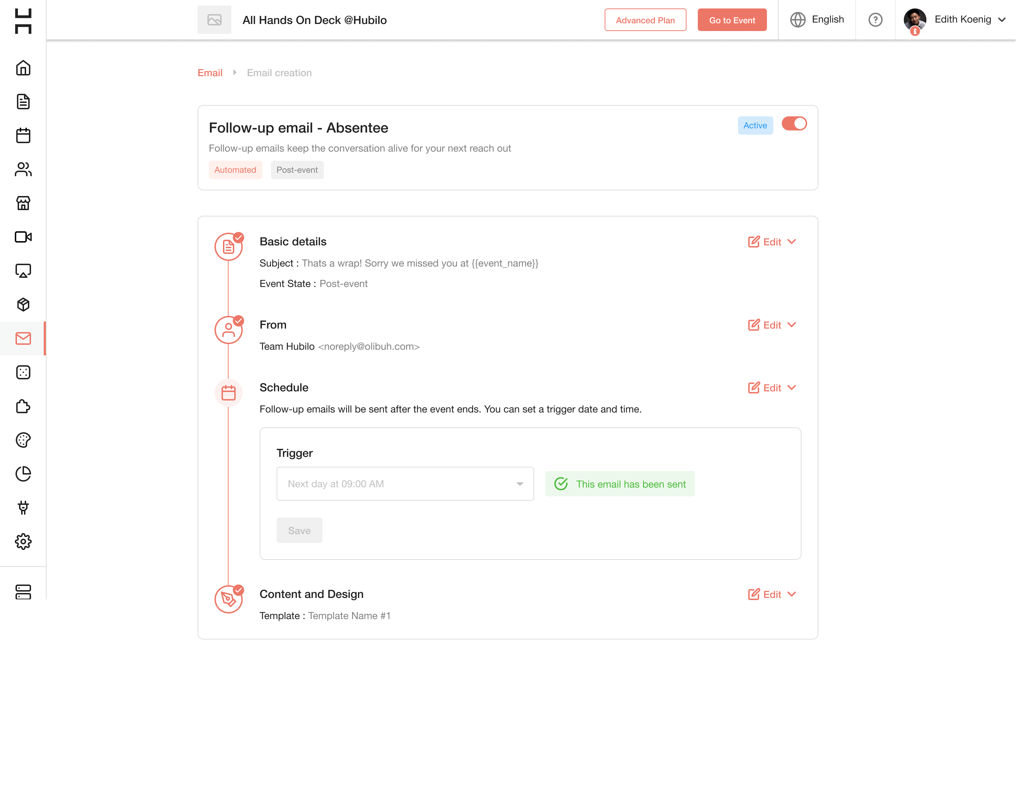Click the Advanced Plan button
This screenshot has height=801, width=1016.
pyautogui.click(x=645, y=20)
